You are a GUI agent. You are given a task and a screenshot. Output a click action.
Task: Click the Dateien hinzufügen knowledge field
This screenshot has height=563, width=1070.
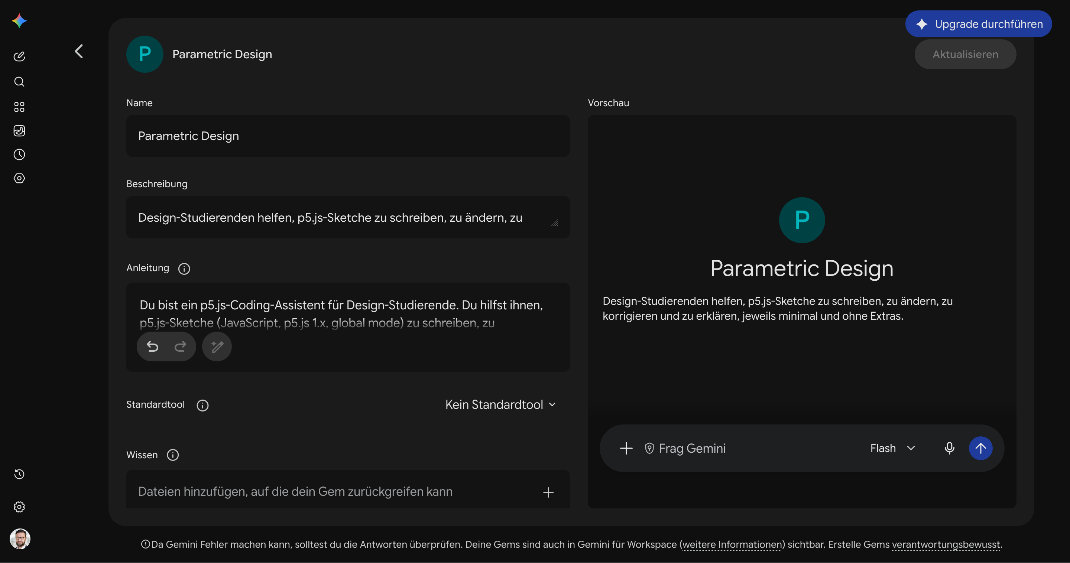pyautogui.click(x=348, y=490)
